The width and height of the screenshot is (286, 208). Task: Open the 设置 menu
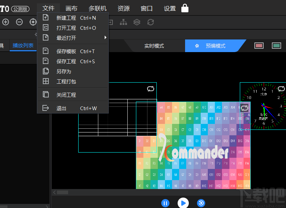[x=170, y=9]
